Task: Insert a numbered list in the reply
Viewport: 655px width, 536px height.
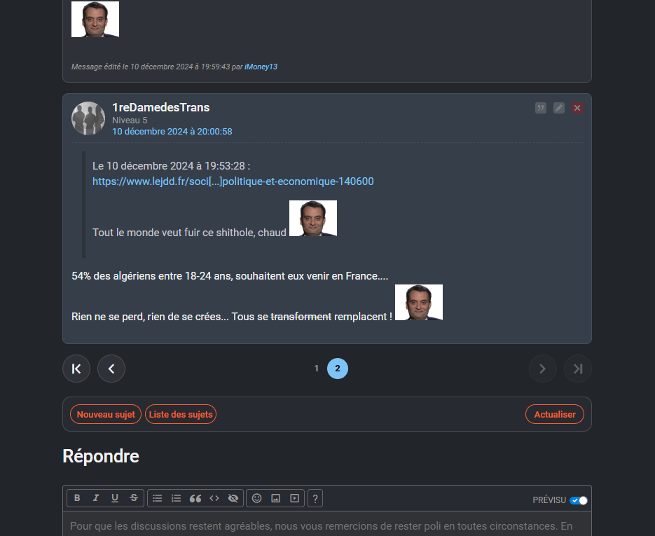Action: [x=177, y=498]
